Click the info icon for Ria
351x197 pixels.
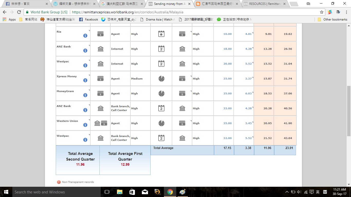point(85,36)
